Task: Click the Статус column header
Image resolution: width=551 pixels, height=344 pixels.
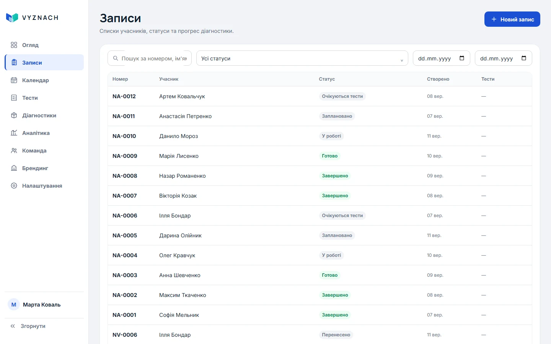Action: tap(327, 79)
